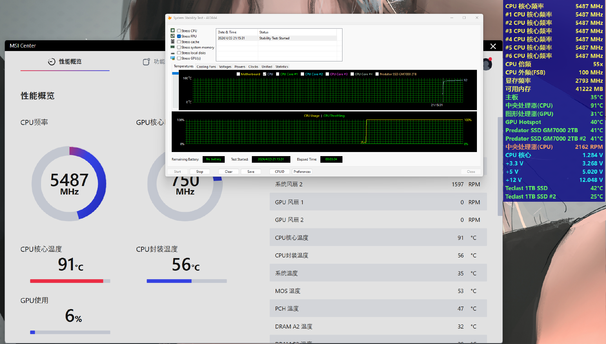Uncheck the Stress FPU checkbox
Viewport: 606px width, 344px height.
point(179,36)
